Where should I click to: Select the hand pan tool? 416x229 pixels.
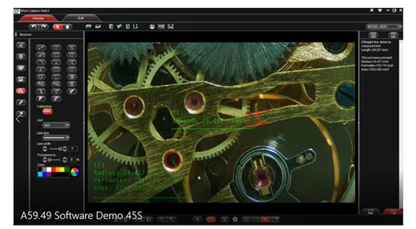[x=68, y=26]
